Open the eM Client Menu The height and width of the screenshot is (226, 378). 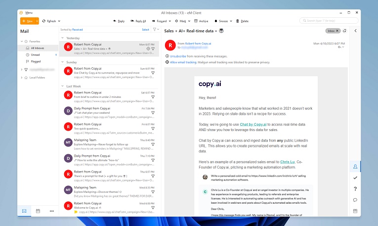(29, 13)
